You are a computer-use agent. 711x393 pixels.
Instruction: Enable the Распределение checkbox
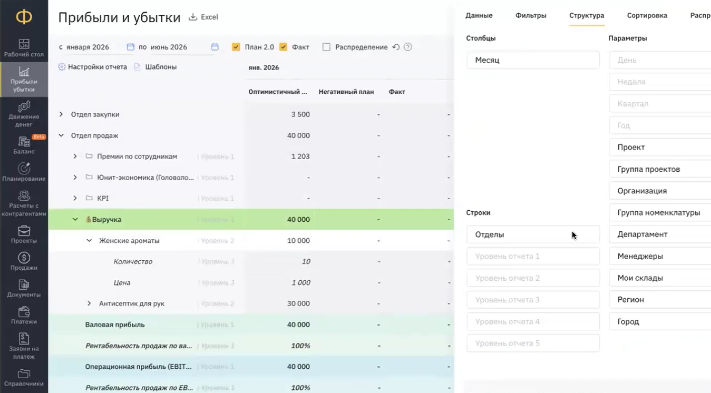[x=326, y=47]
